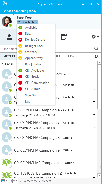Click CELYNCHA Campaign 7 avatar
Image resolution: width=102 pixels, height=184 pixels.
coord(7,125)
